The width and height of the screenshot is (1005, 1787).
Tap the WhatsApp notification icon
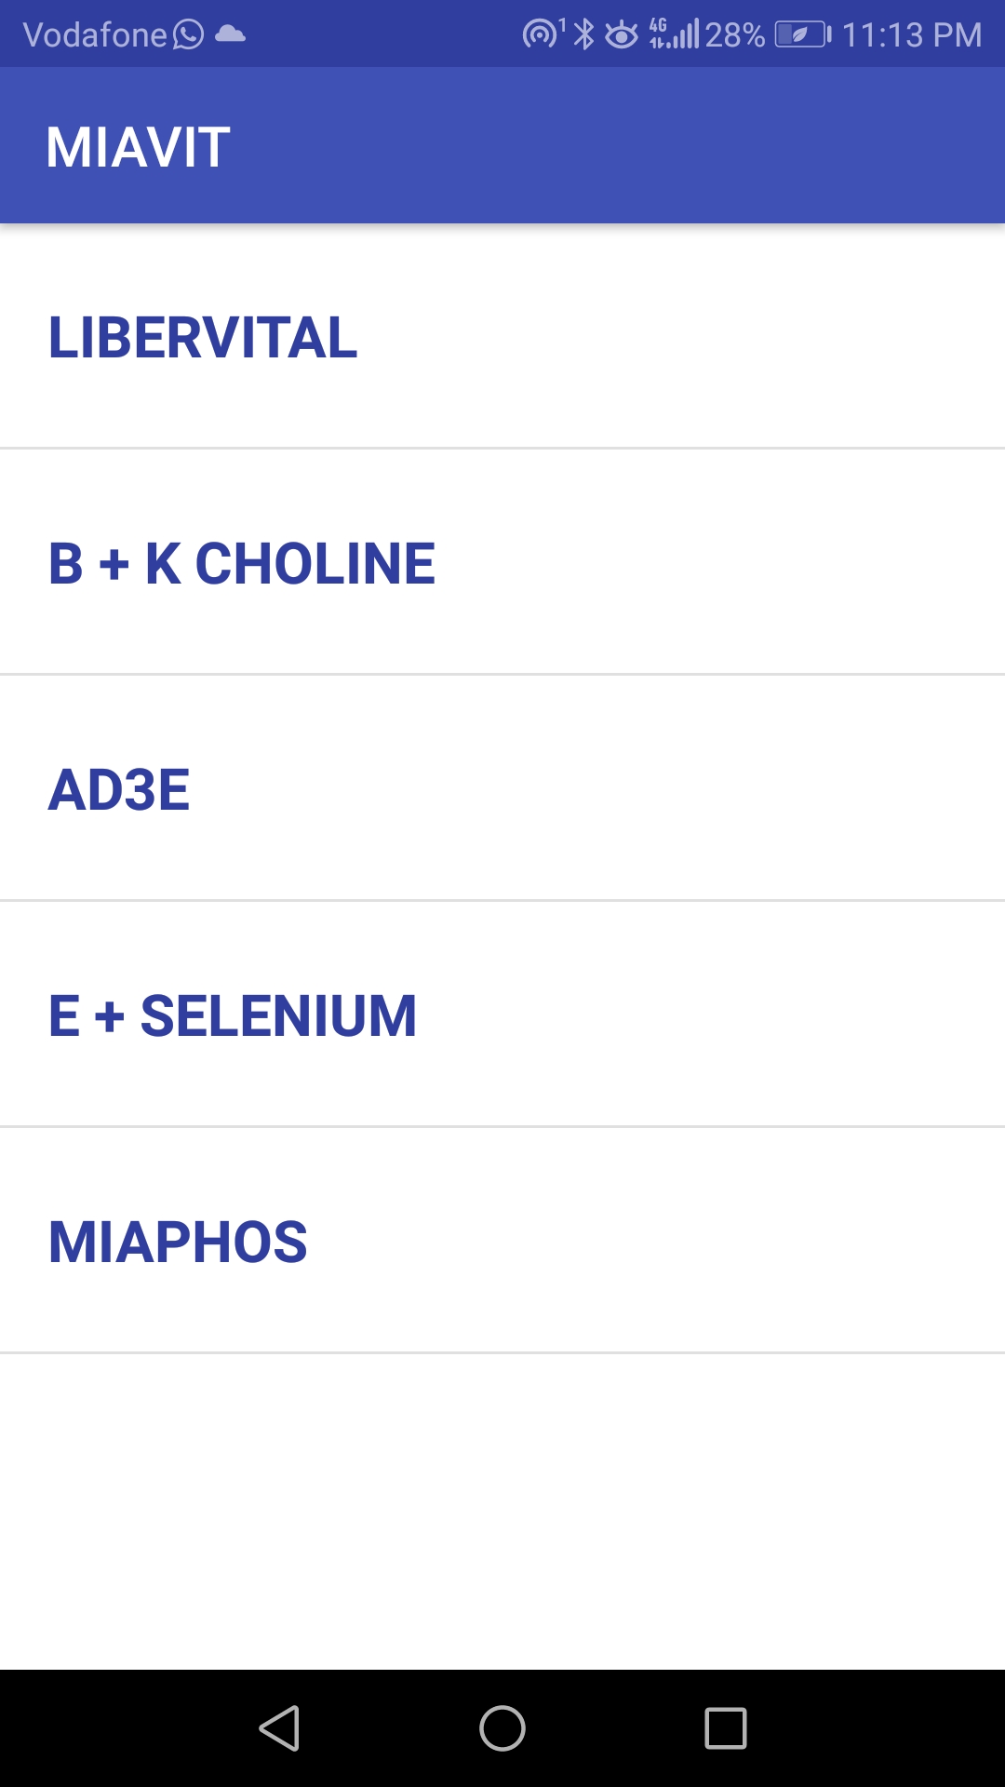[x=188, y=34]
